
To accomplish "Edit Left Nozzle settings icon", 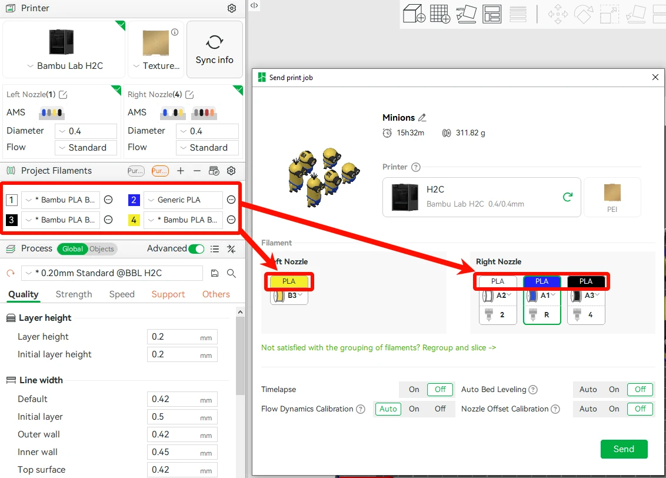I will [x=63, y=94].
